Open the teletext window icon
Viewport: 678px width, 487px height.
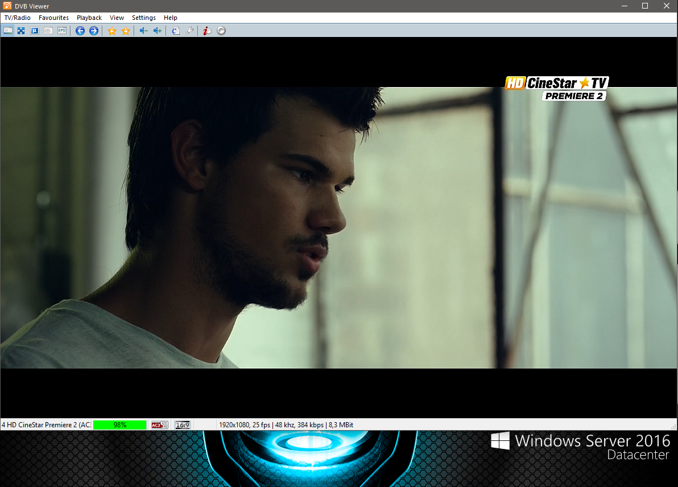tap(48, 31)
